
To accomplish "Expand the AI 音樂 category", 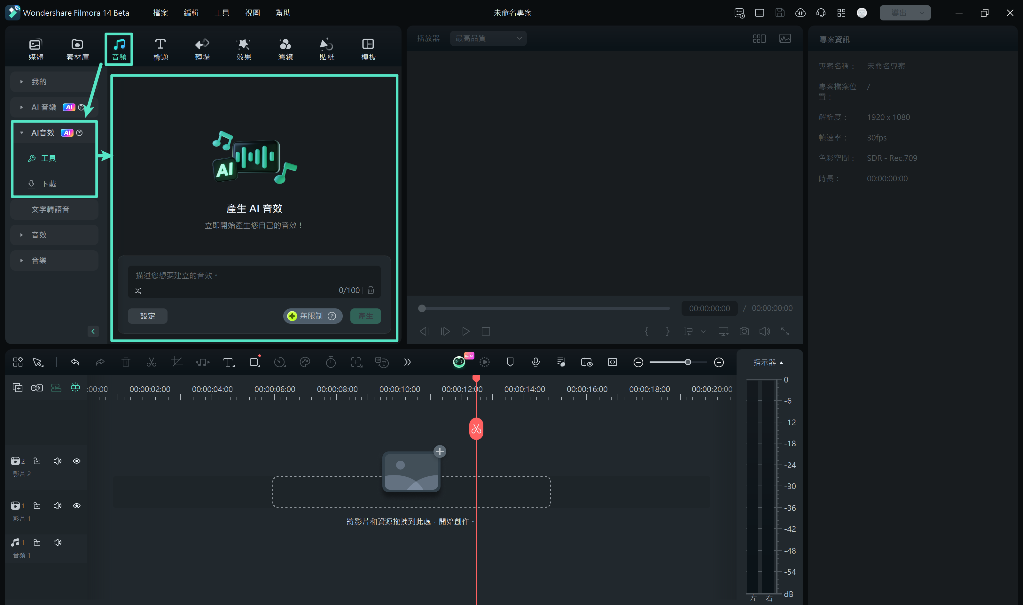I will click(54, 107).
